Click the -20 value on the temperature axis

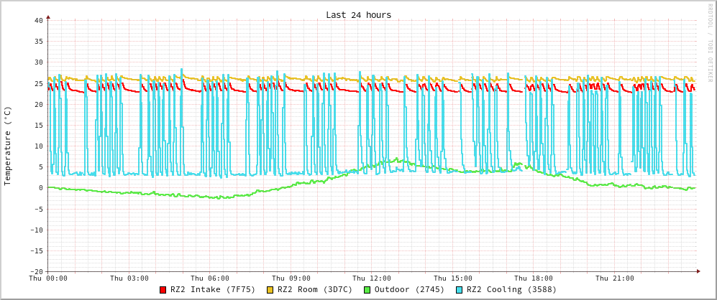point(37,272)
